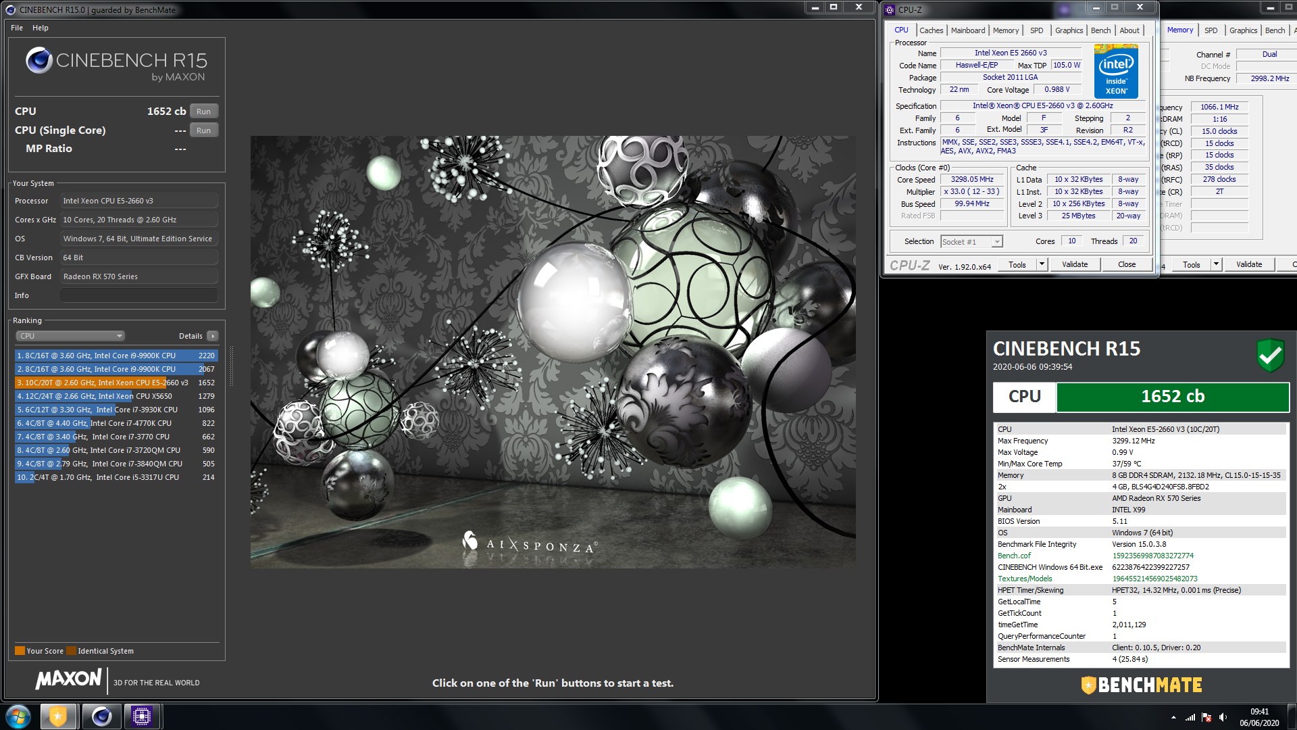
Task: Select ranking row 1 Core i9-9900K 2220
Action: click(116, 356)
